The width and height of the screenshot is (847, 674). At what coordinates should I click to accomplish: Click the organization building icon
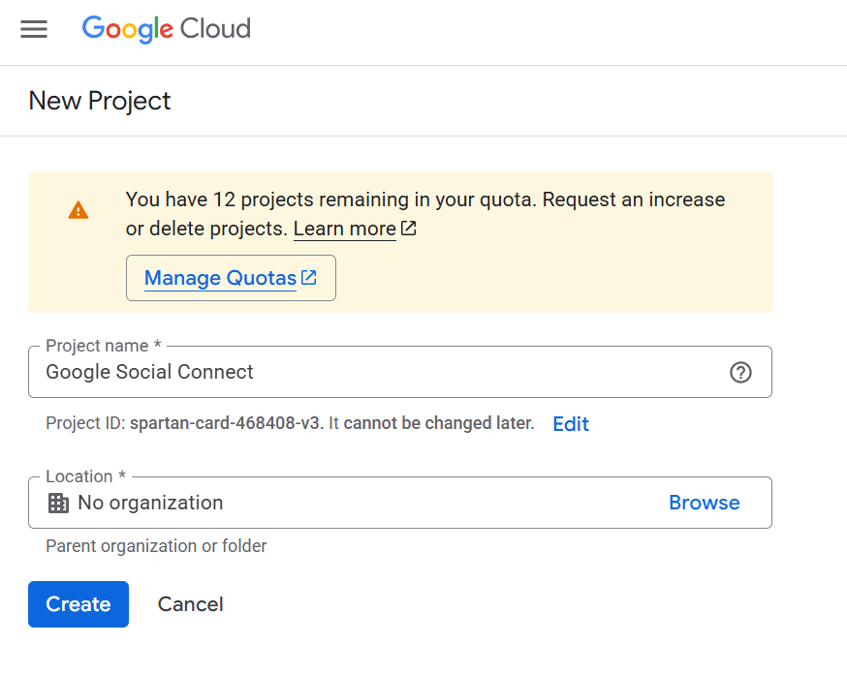coord(58,503)
